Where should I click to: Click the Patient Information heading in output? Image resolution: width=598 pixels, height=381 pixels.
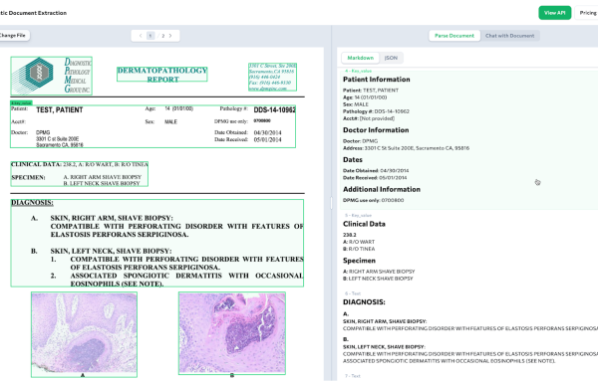coord(377,80)
